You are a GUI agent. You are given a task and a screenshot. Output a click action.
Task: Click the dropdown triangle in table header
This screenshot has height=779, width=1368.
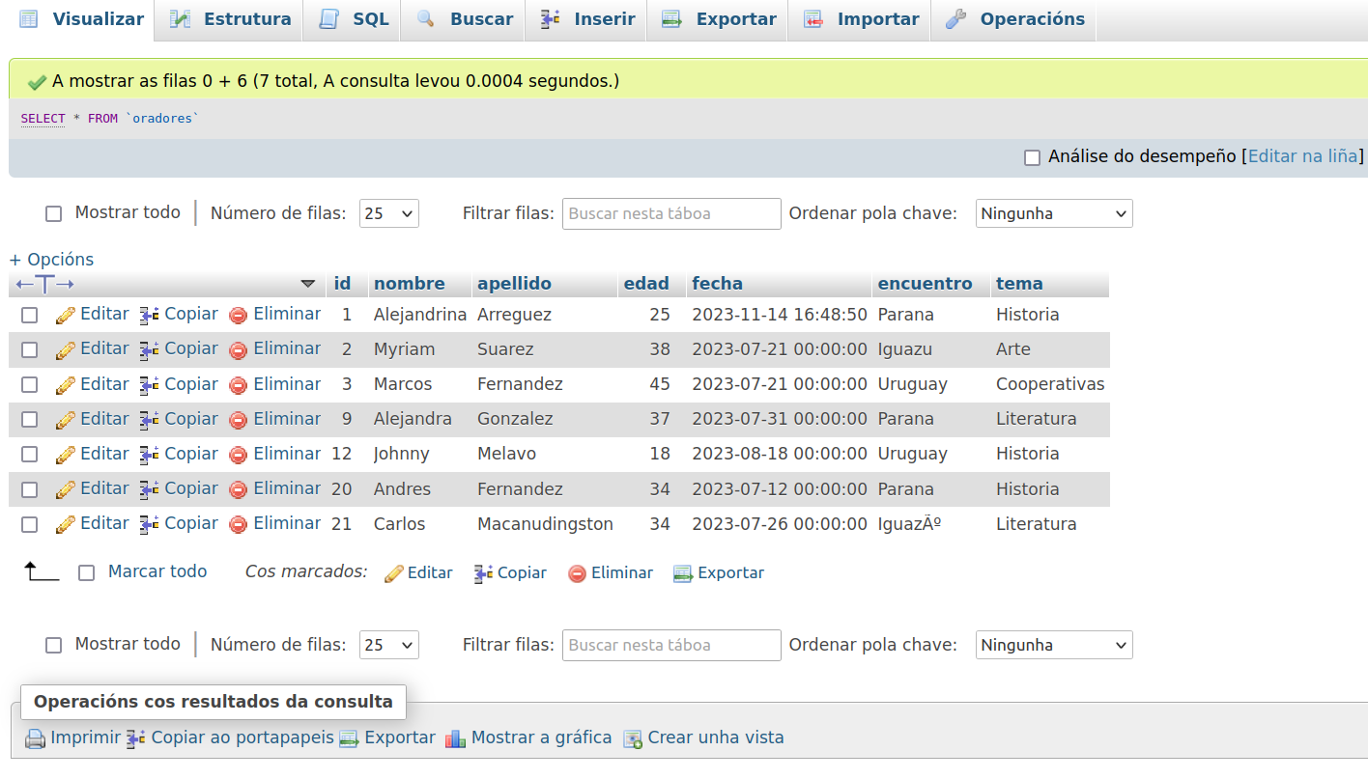[x=308, y=284]
